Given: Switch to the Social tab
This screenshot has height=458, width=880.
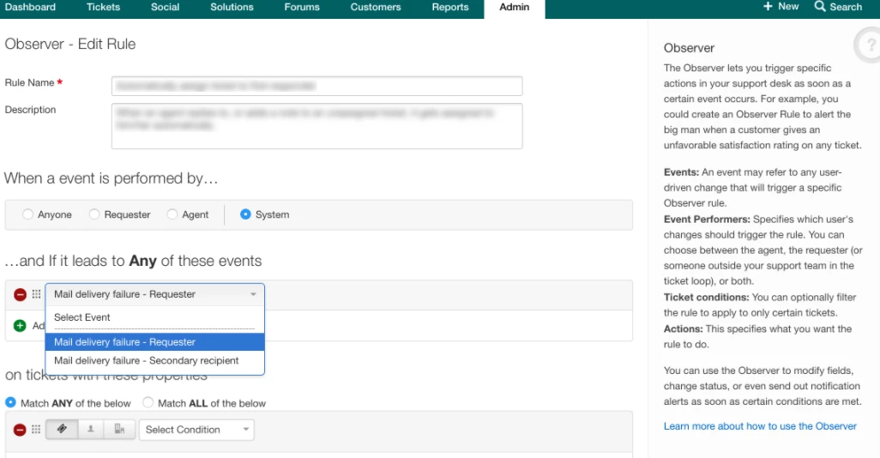Looking at the screenshot, I should point(165,8).
